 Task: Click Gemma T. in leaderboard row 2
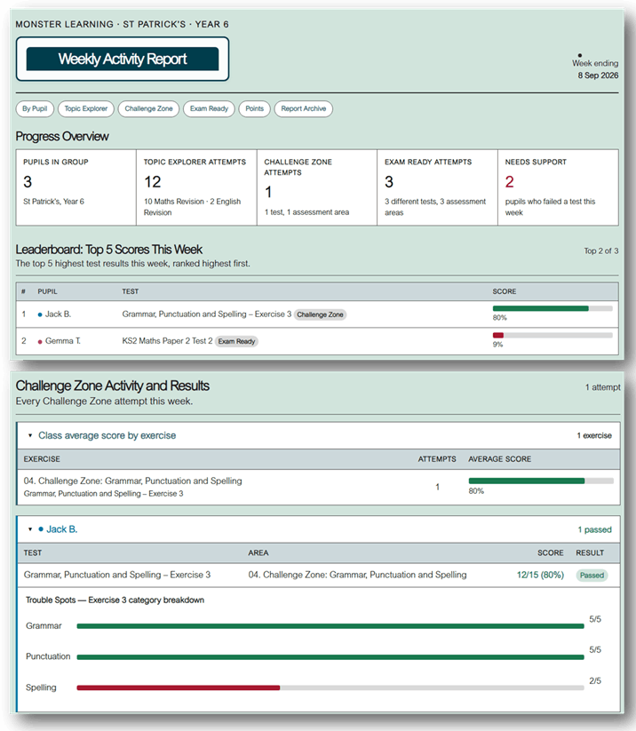click(62, 341)
